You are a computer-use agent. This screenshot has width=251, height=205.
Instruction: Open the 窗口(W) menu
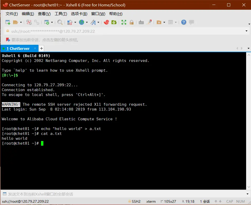[x=98, y=14]
